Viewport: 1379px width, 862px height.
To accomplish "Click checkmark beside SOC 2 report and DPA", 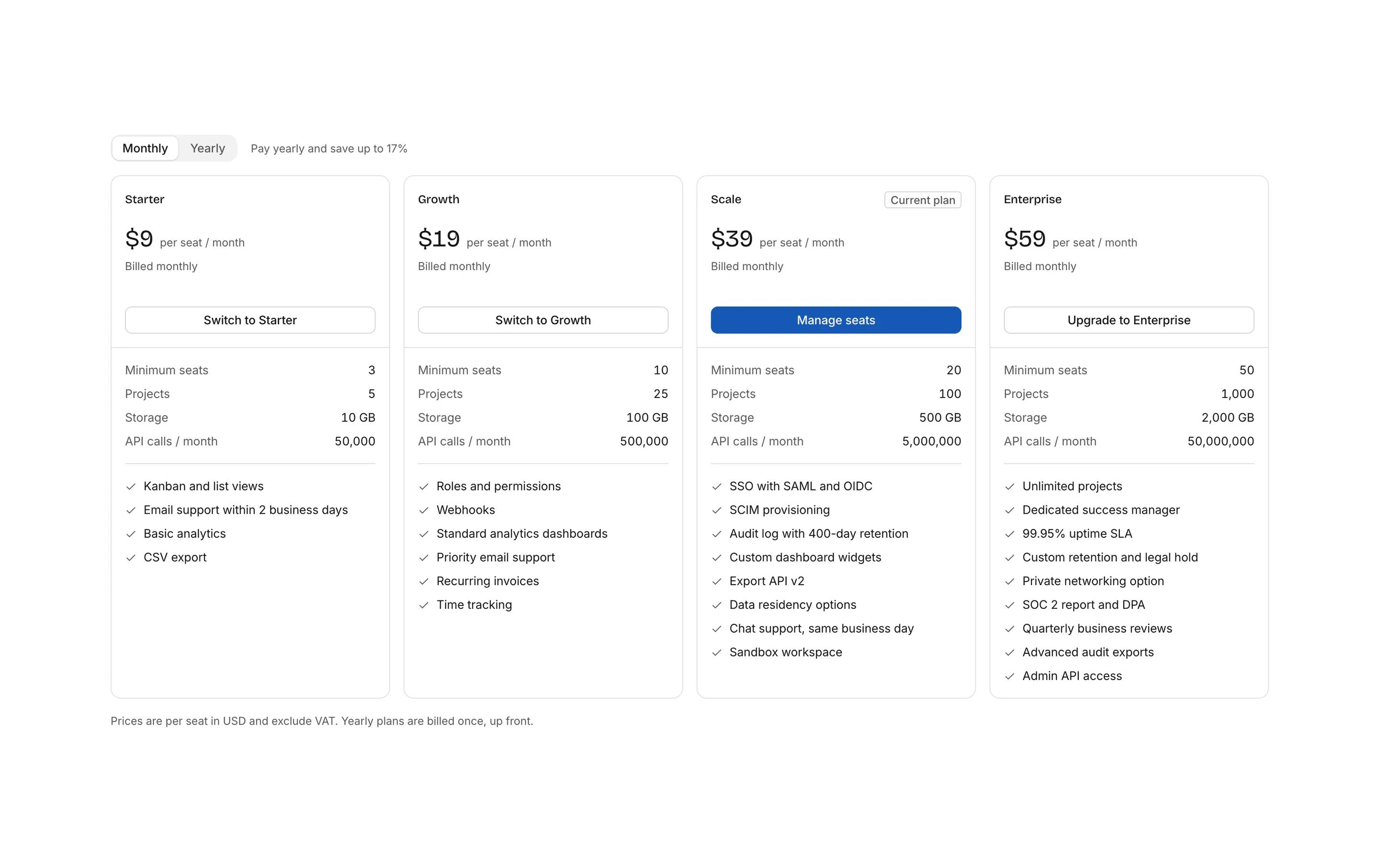I will click(x=1009, y=605).
